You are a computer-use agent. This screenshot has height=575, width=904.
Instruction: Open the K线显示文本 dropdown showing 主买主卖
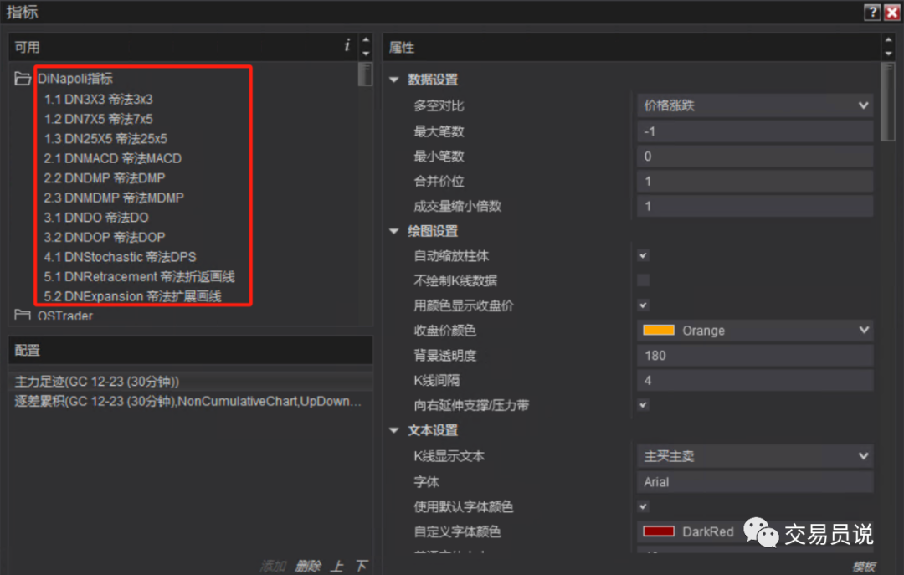tap(753, 455)
